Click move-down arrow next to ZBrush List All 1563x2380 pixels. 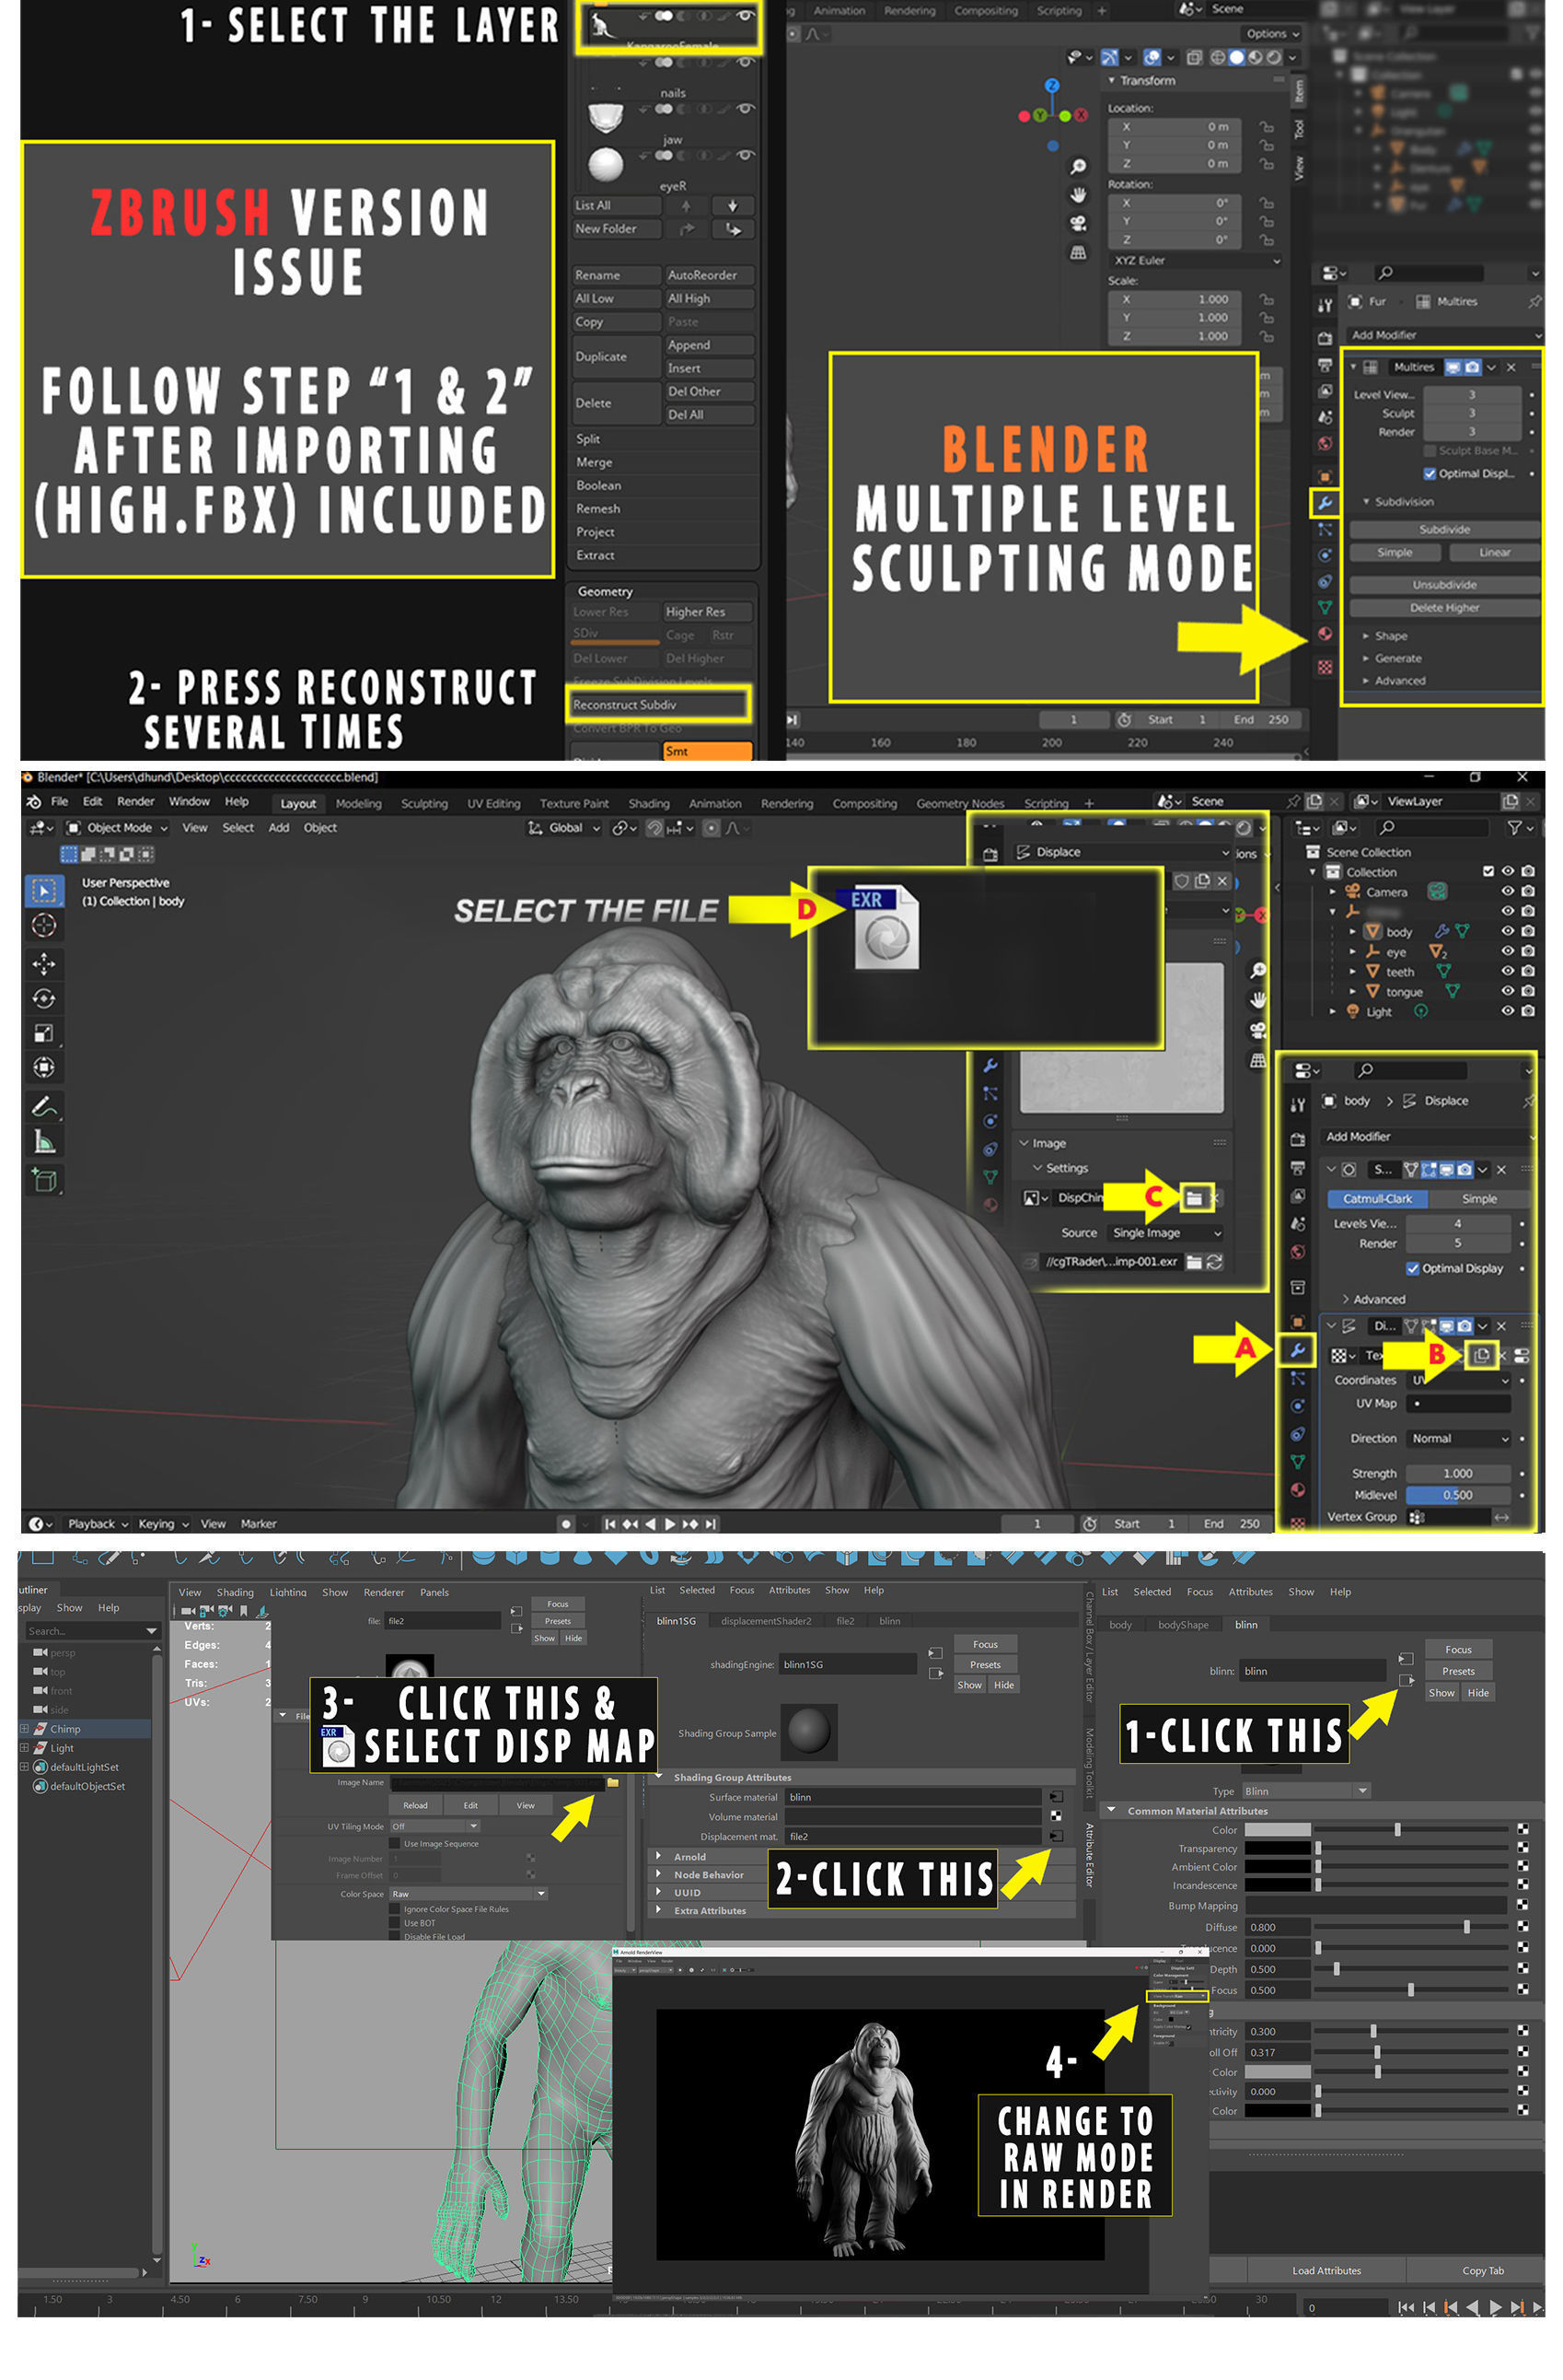tap(733, 205)
